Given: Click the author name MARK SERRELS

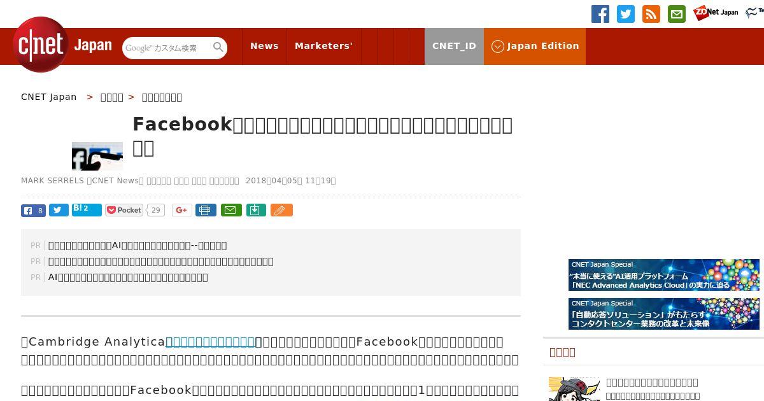Looking at the screenshot, I should [x=52, y=181].
